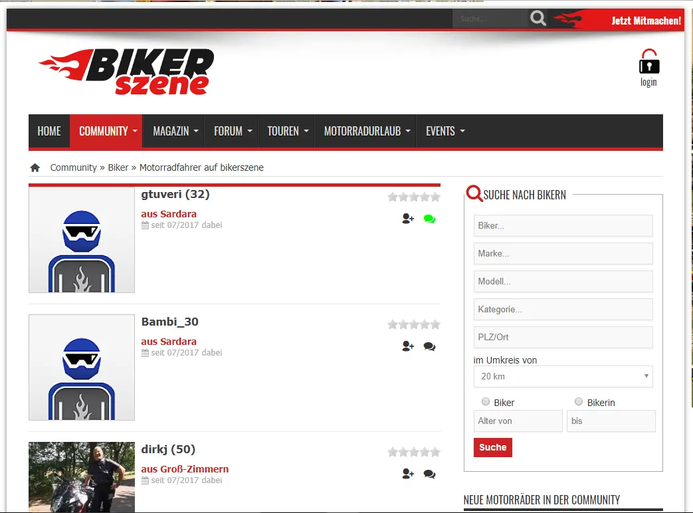Select the Bikerin radio button
This screenshot has width=693, height=513.
click(x=579, y=401)
